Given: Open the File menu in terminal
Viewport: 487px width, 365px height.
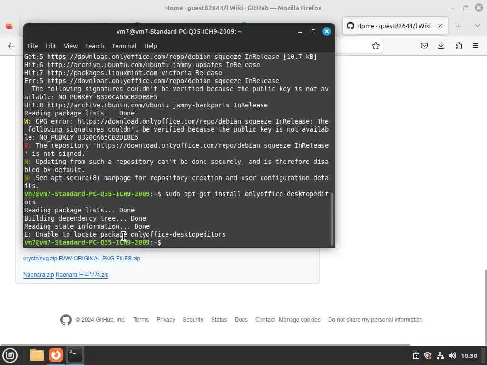Looking at the screenshot, I should click(32, 46).
